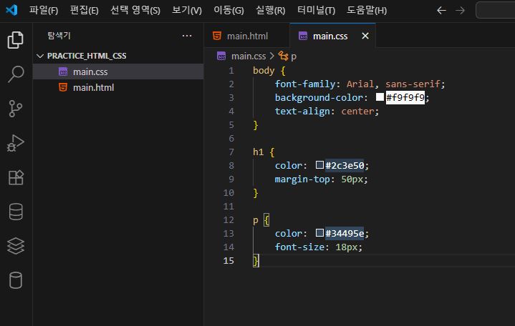Click the #f9f9f9 color swatch

[x=380, y=98]
